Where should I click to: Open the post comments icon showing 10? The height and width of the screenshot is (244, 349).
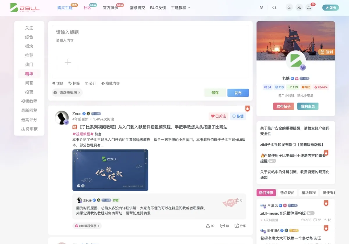(x=224, y=226)
